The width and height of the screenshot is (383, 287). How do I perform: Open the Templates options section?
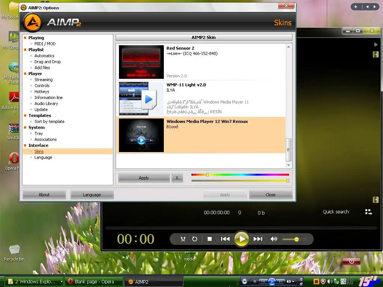pos(40,115)
